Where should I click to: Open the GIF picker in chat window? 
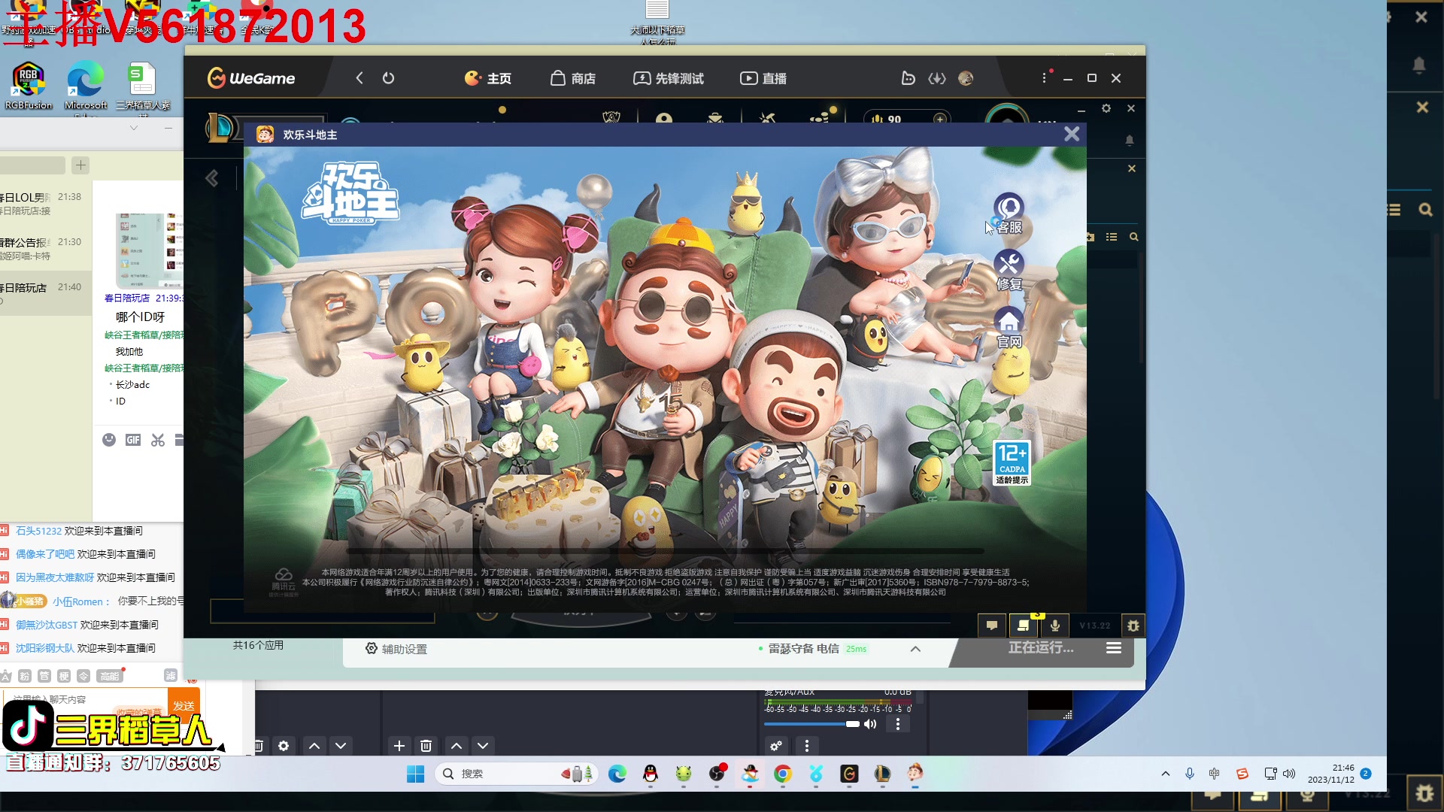pos(133,440)
